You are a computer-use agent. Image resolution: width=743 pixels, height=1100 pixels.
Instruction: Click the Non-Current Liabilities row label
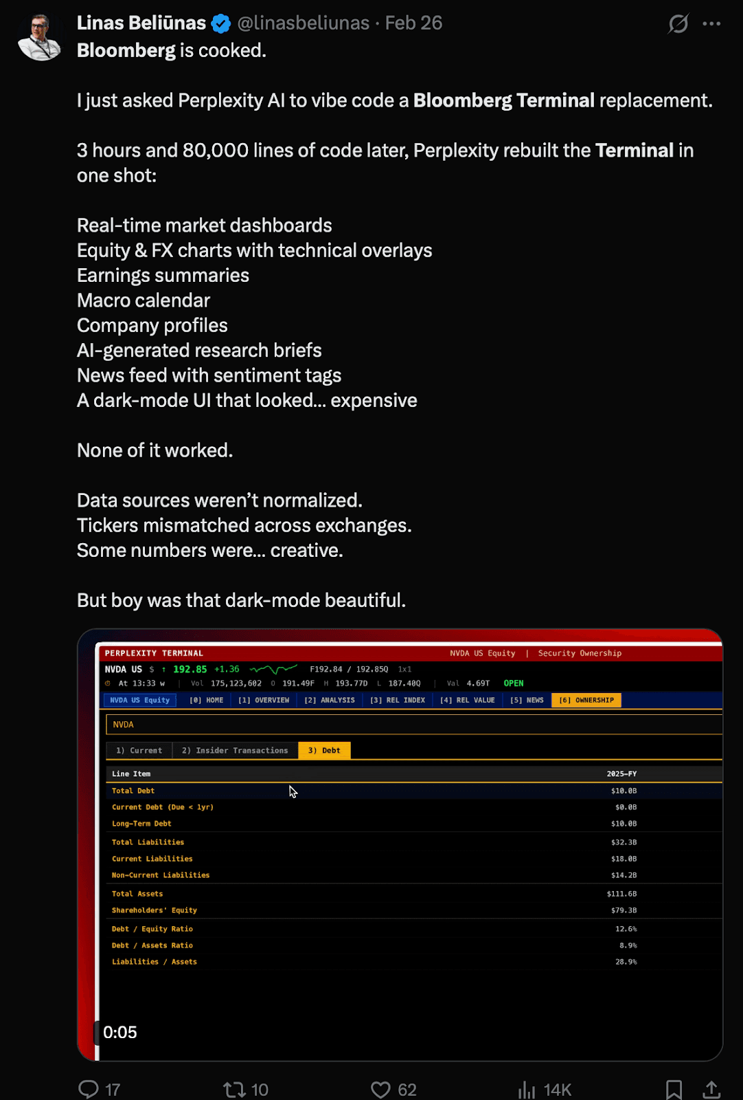(161, 875)
